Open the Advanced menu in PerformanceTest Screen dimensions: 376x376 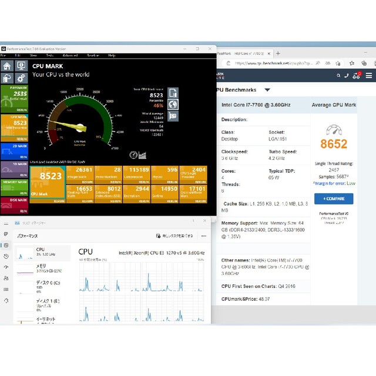(x=70, y=55)
